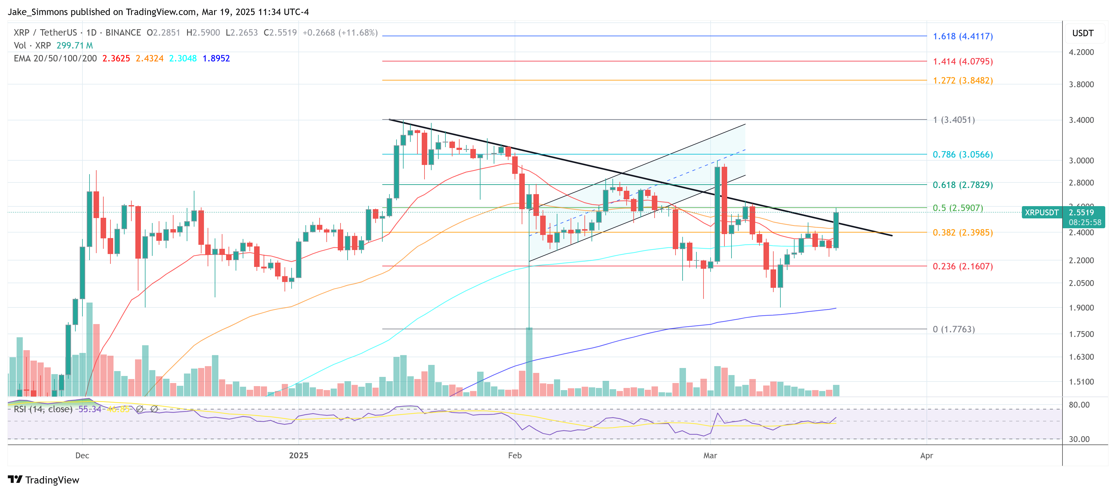
Task: Click the Vol · XRP indicator legend
Action: click(x=32, y=45)
